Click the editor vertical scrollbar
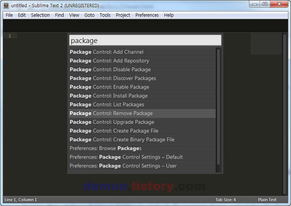Image resolution: width=291 pixels, height=206 pixels. 285,114
